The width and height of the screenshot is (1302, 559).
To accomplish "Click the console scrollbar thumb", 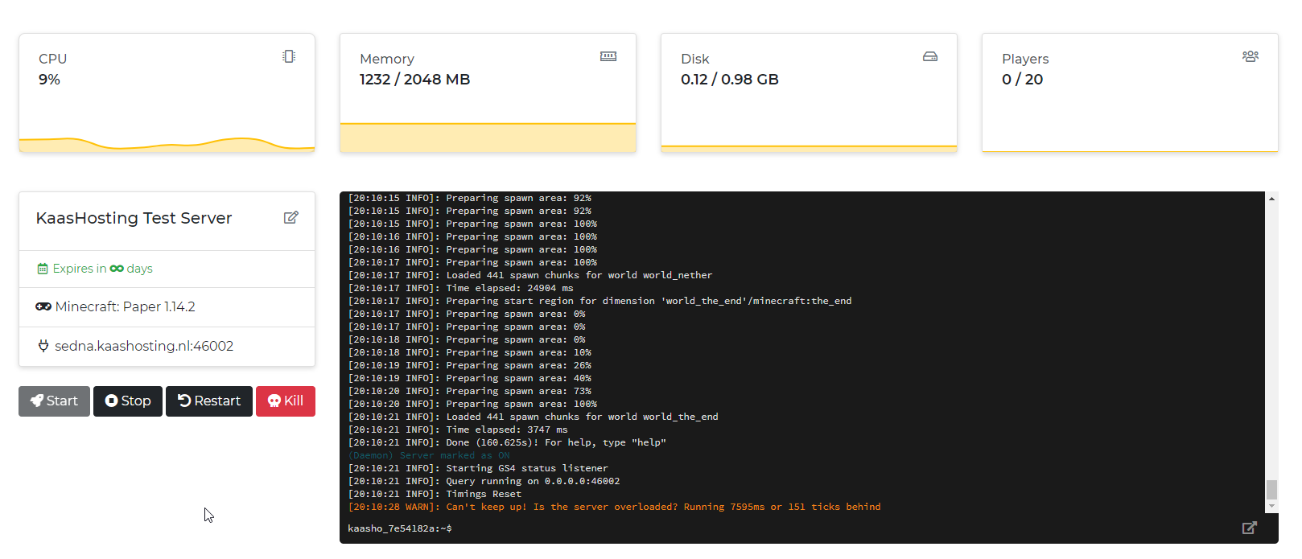I will [x=1271, y=489].
